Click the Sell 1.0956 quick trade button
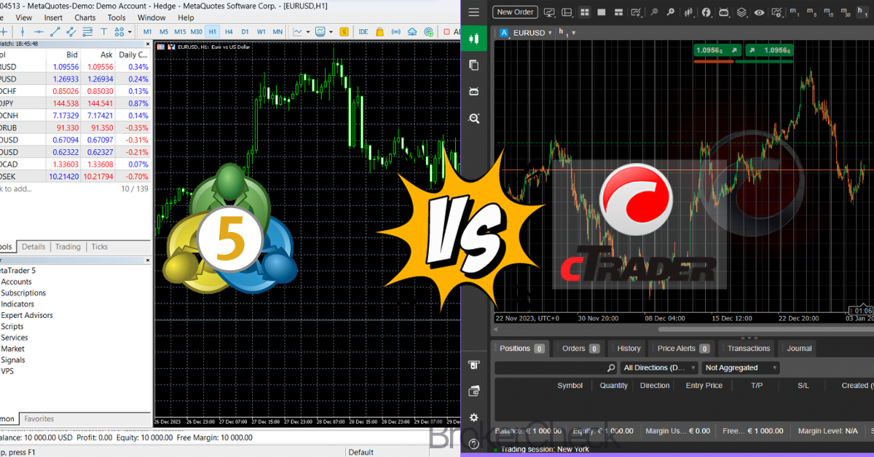The image size is (874, 457). [717, 50]
